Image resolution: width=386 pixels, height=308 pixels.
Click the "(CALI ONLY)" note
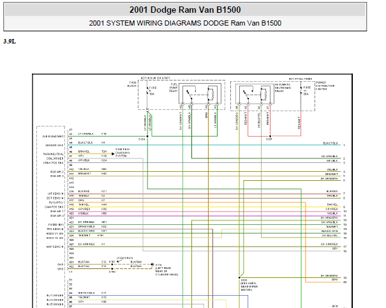[x=124, y=258]
